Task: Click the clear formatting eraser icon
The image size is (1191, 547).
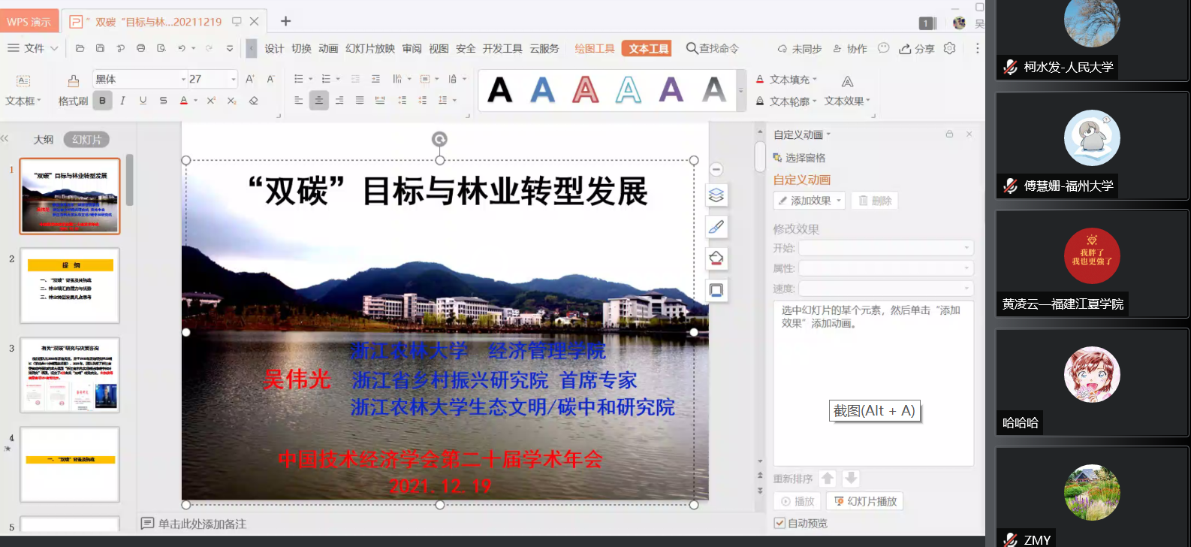Action: click(254, 101)
